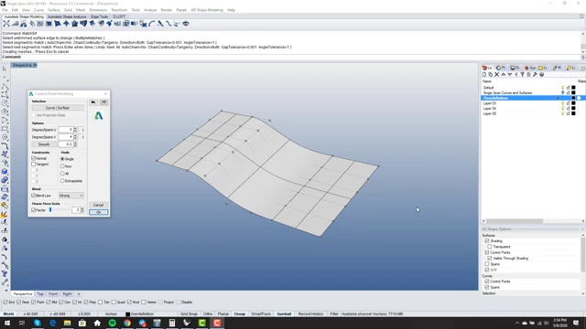
Task: Click the first icon in Autodesk Shape Modeling toolbar
Action: click(6, 24)
